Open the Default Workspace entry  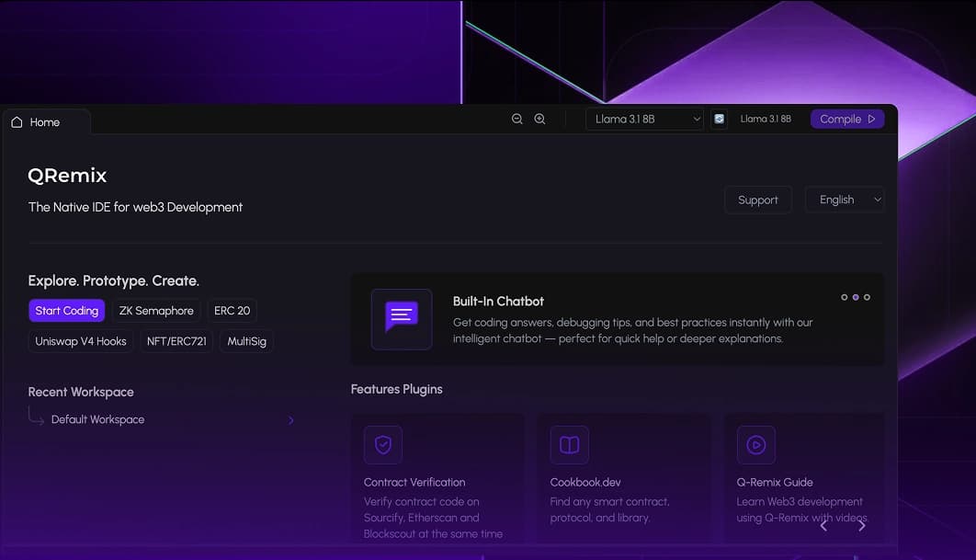pos(97,419)
